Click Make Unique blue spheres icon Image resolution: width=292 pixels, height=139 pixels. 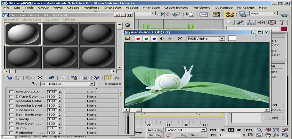pos(51,77)
